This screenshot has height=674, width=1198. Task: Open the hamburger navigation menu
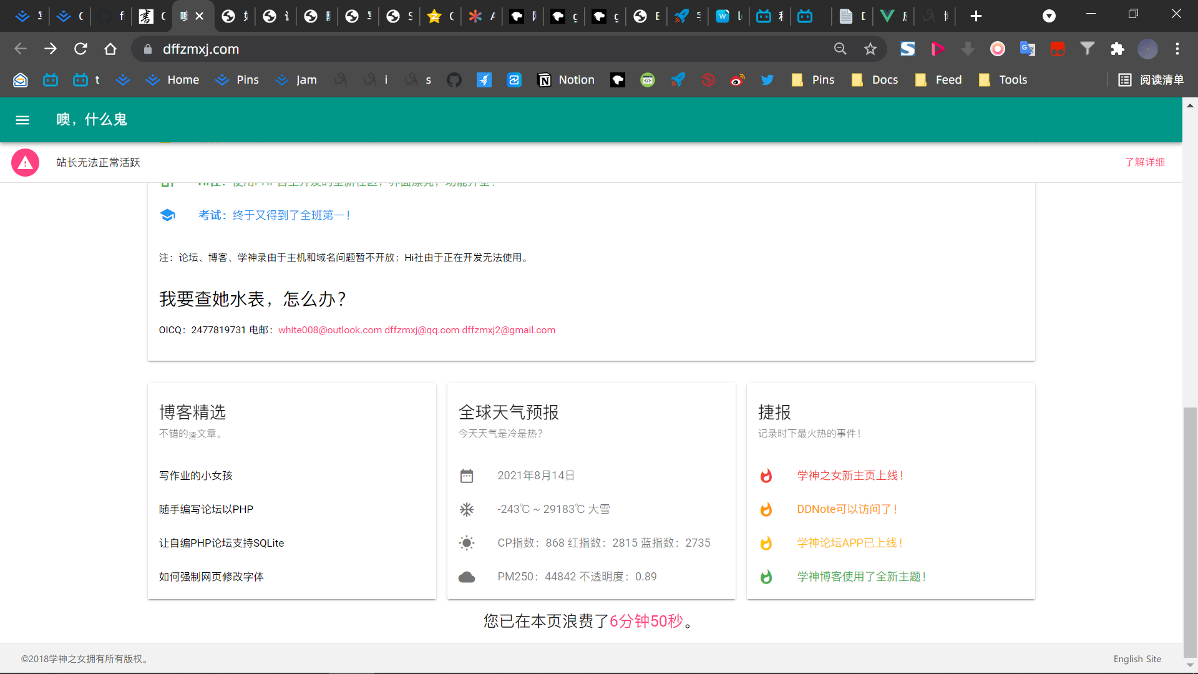click(22, 120)
